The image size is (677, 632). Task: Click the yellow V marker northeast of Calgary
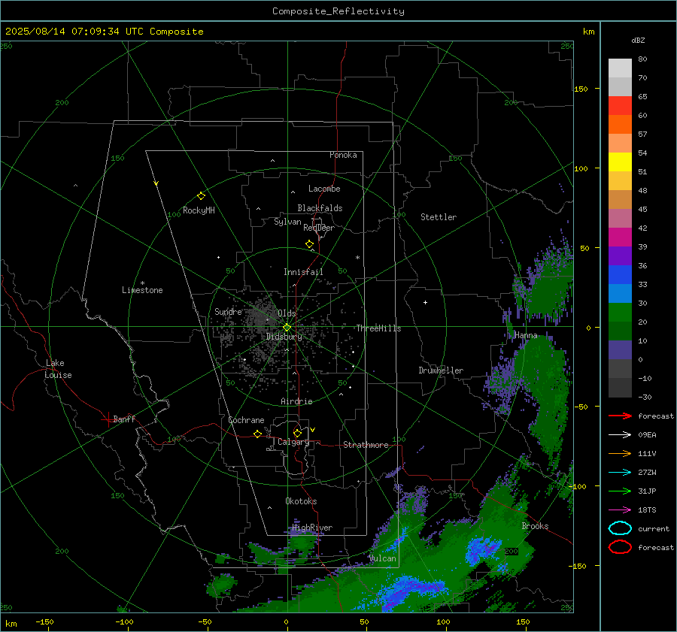pos(313,430)
